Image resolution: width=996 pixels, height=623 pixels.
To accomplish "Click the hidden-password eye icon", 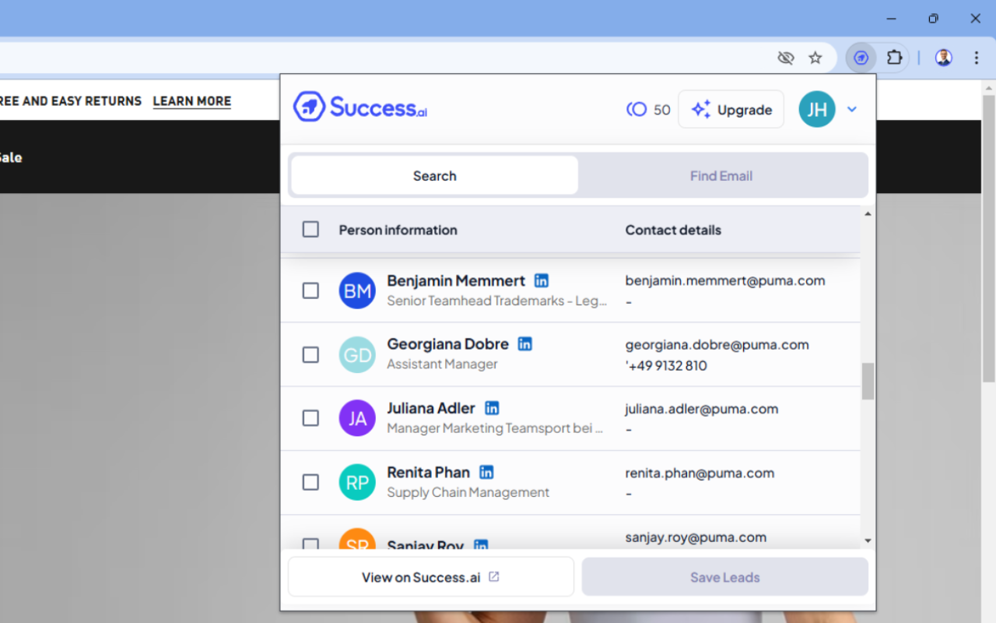I will [x=785, y=58].
